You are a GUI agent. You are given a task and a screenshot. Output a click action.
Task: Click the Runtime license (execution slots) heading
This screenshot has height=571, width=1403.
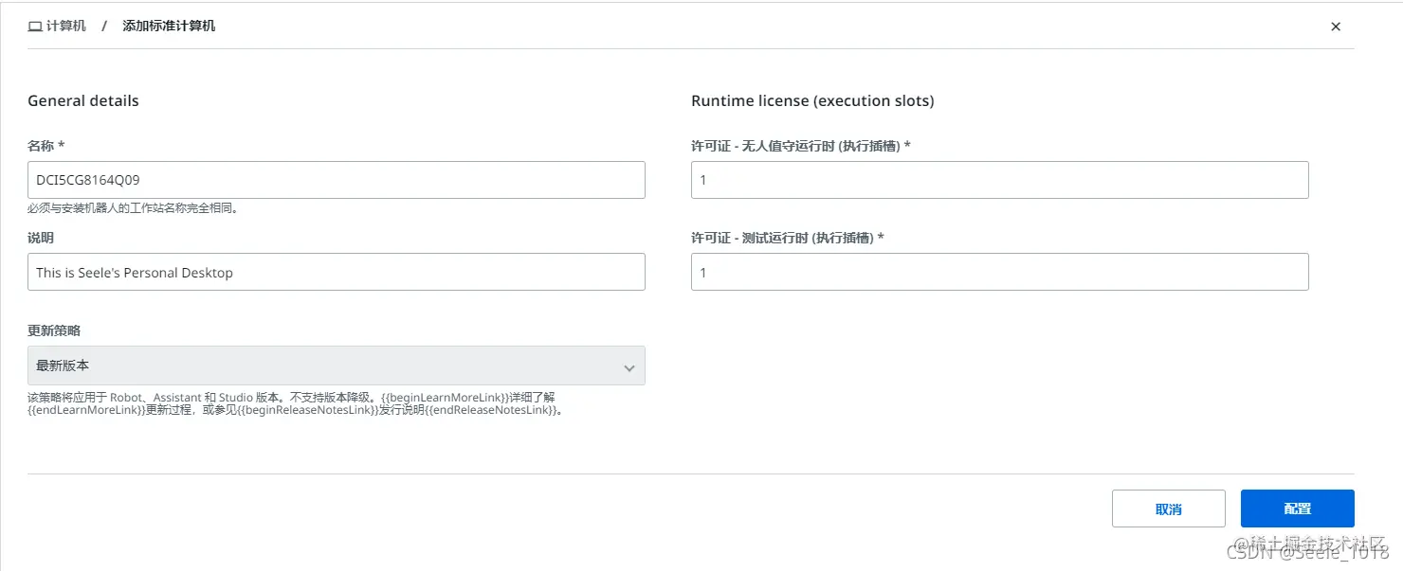point(812,100)
